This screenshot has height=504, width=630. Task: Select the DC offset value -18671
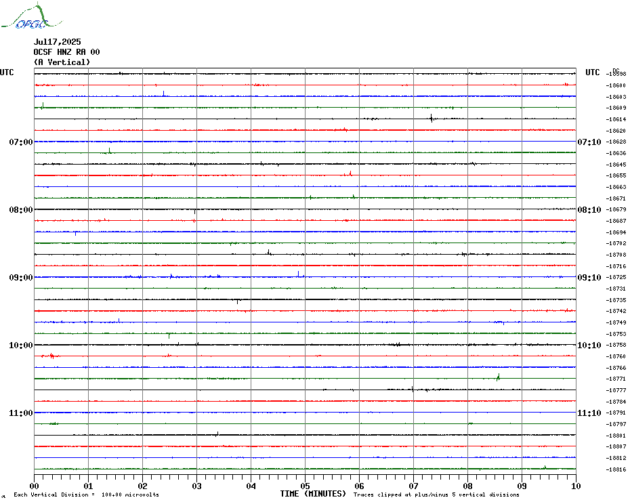coord(616,198)
